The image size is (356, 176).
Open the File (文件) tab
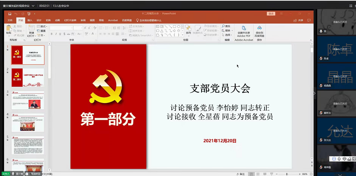(x=10, y=20)
